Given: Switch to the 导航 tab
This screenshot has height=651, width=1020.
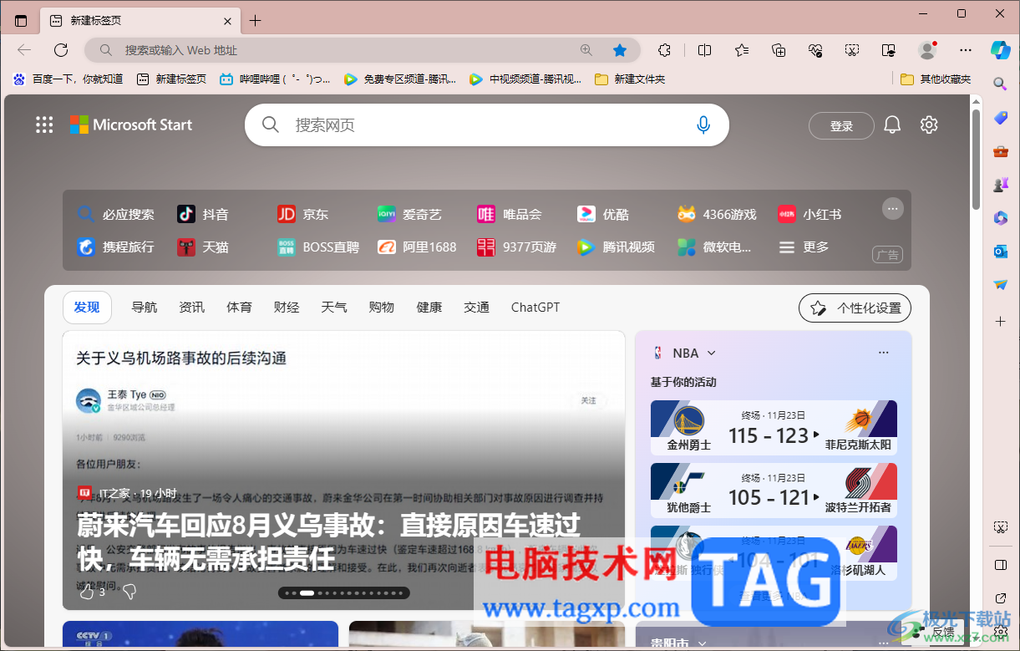Looking at the screenshot, I should coord(145,308).
